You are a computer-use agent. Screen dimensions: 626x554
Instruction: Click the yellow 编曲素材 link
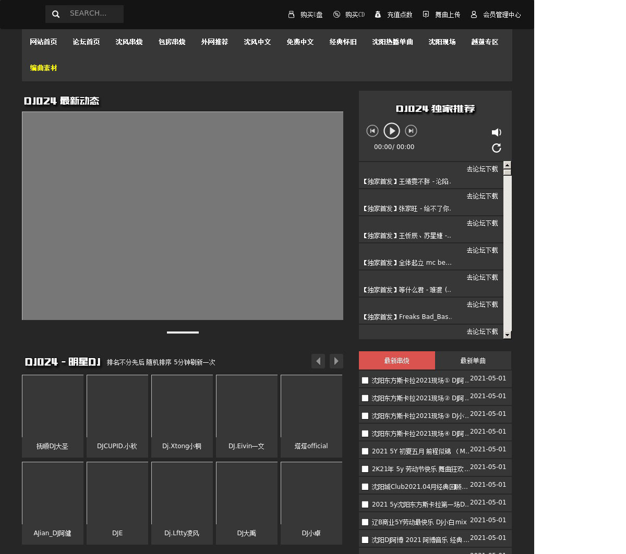click(43, 68)
